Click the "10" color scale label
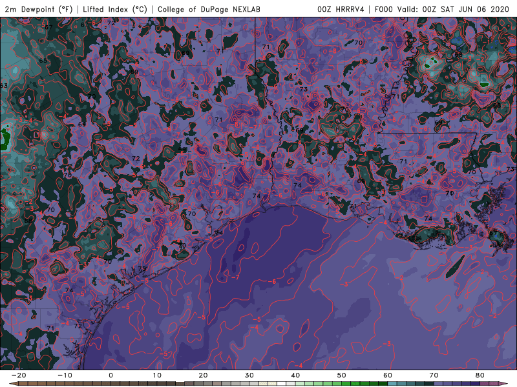Image resolution: width=517 pixels, height=387 pixels. [x=157, y=375]
